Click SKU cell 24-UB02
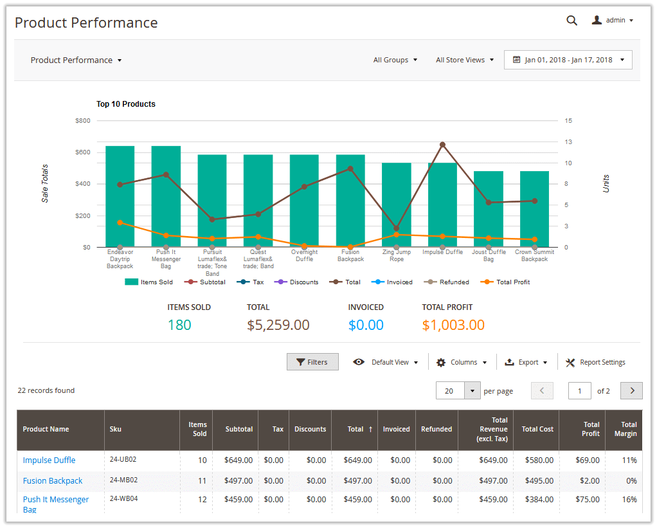The width and height of the screenshot is (657, 528). coord(123,459)
